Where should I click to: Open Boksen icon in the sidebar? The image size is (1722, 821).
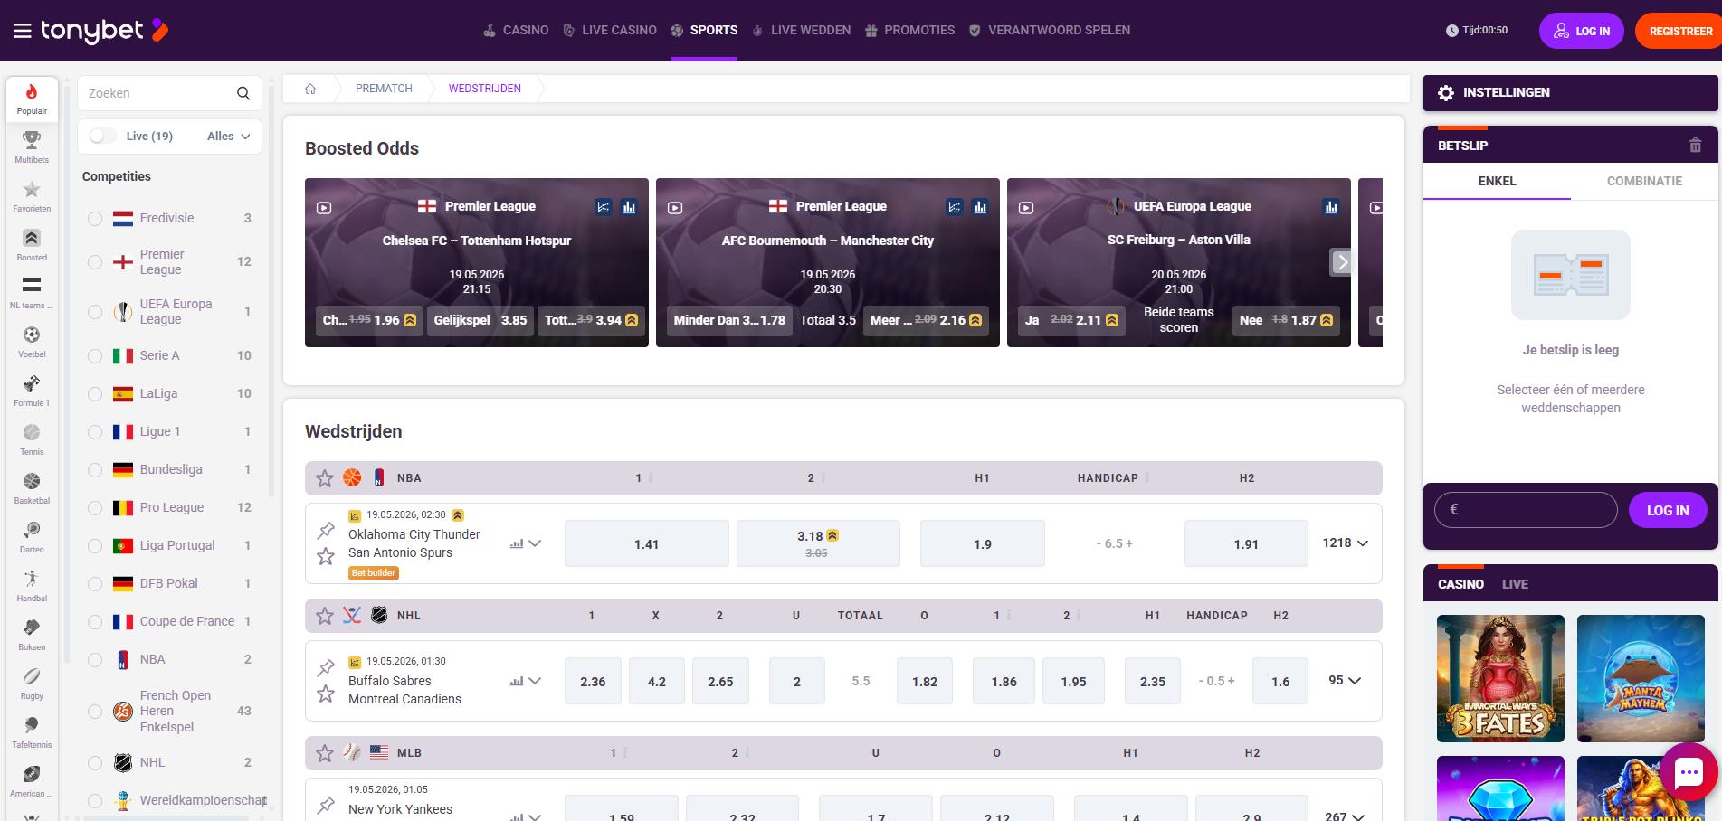click(32, 628)
